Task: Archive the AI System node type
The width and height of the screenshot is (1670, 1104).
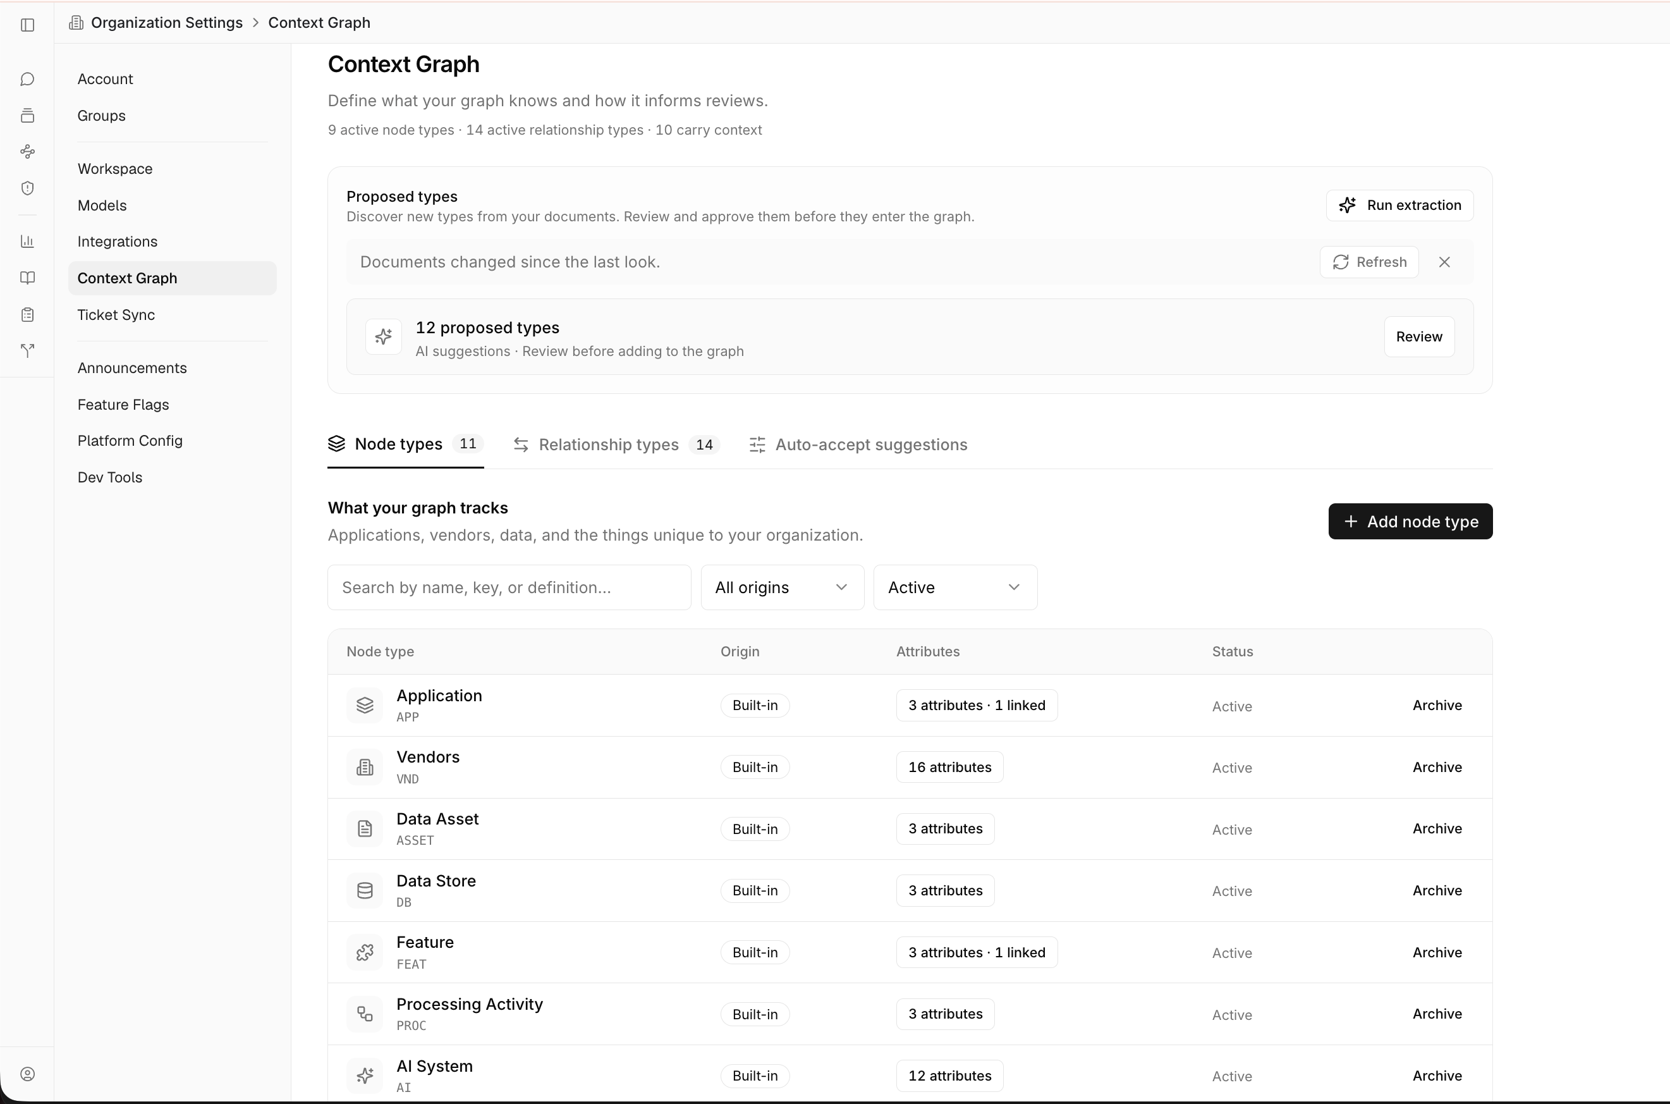Action: (1437, 1076)
